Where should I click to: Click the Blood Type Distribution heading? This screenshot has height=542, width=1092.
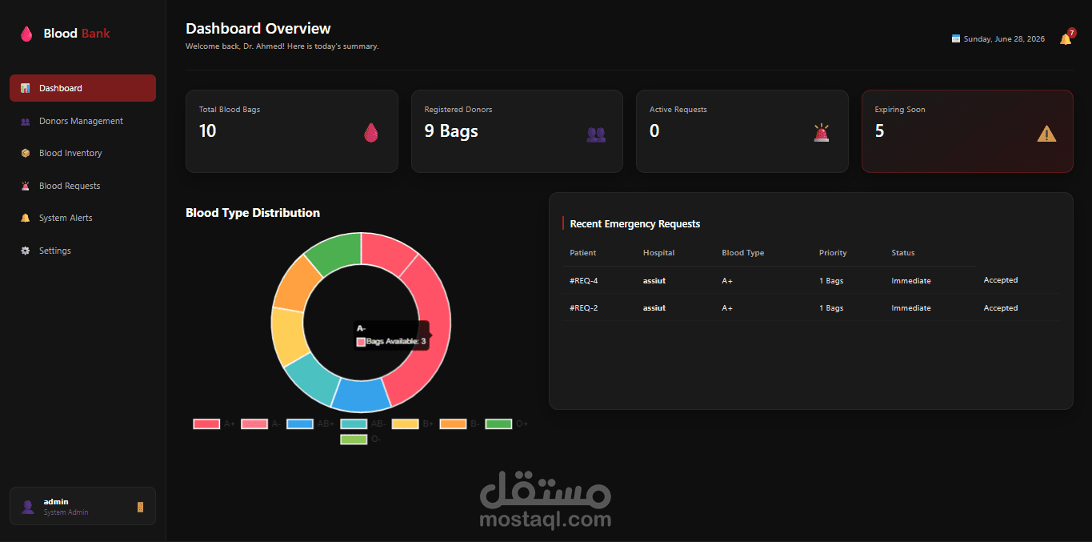click(253, 213)
